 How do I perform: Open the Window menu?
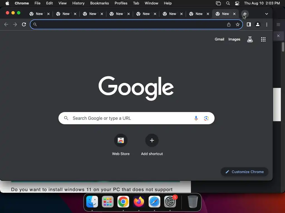point(151,3)
